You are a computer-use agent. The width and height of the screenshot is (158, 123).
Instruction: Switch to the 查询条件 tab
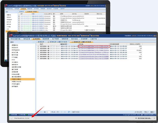(x=41, y=42)
